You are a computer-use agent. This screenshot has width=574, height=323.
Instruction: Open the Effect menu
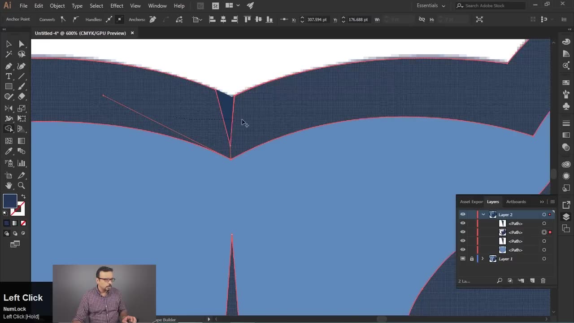(x=117, y=6)
